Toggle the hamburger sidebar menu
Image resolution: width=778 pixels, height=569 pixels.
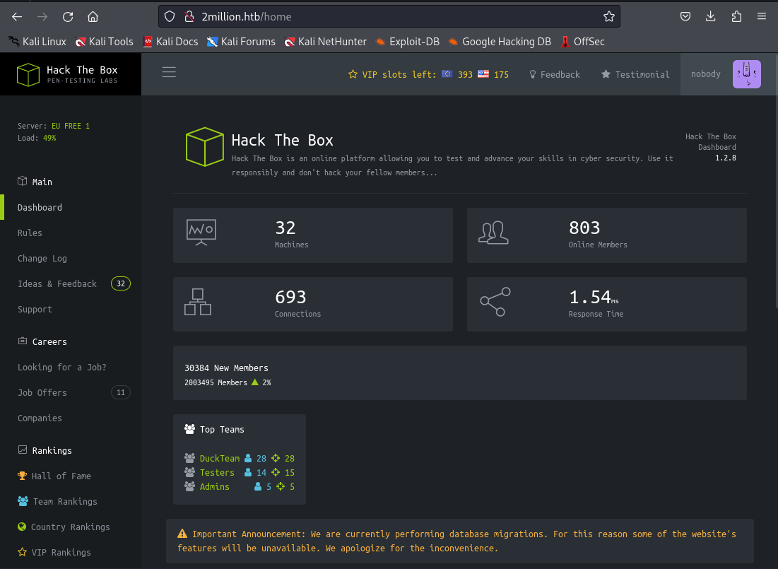click(x=169, y=72)
